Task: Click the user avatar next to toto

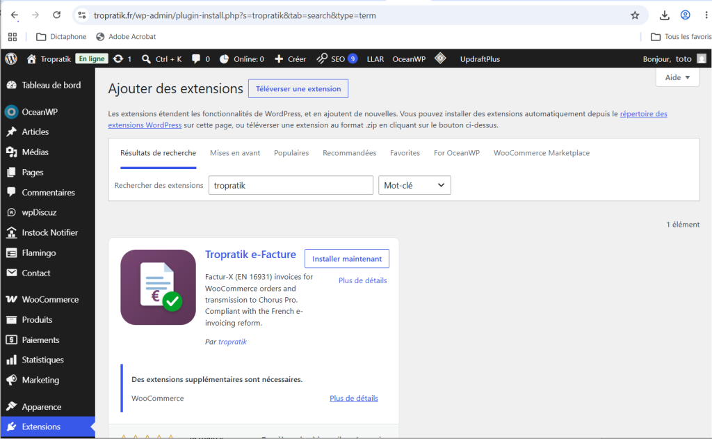Action: coord(702,59)
